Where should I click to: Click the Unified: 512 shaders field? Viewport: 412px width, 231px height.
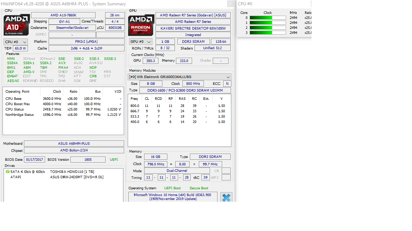(212, 48)
